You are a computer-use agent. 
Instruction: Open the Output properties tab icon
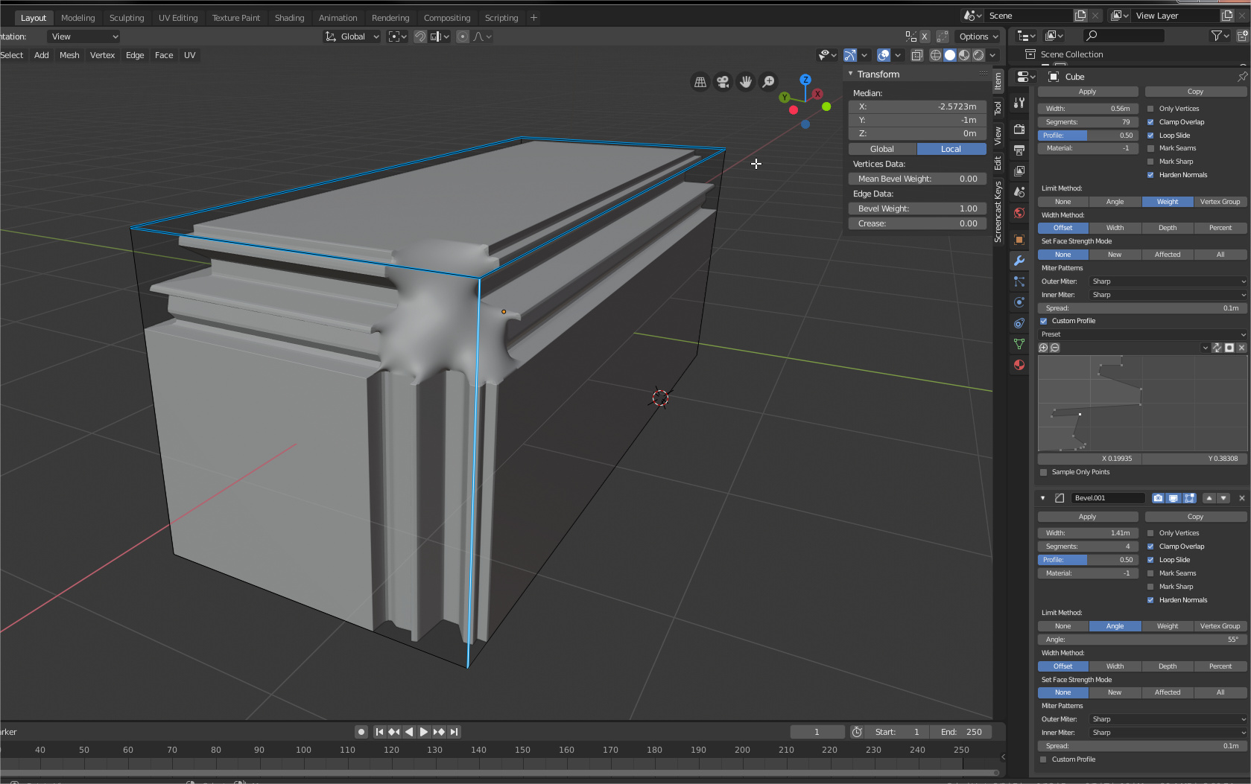(1019, 150)
